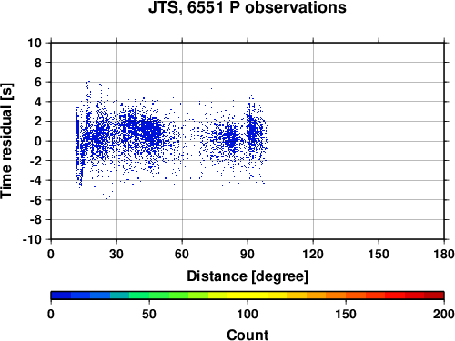Click the y-axis tick label '8'
This screenshot has height=341, width=455.
pos(38,63)
